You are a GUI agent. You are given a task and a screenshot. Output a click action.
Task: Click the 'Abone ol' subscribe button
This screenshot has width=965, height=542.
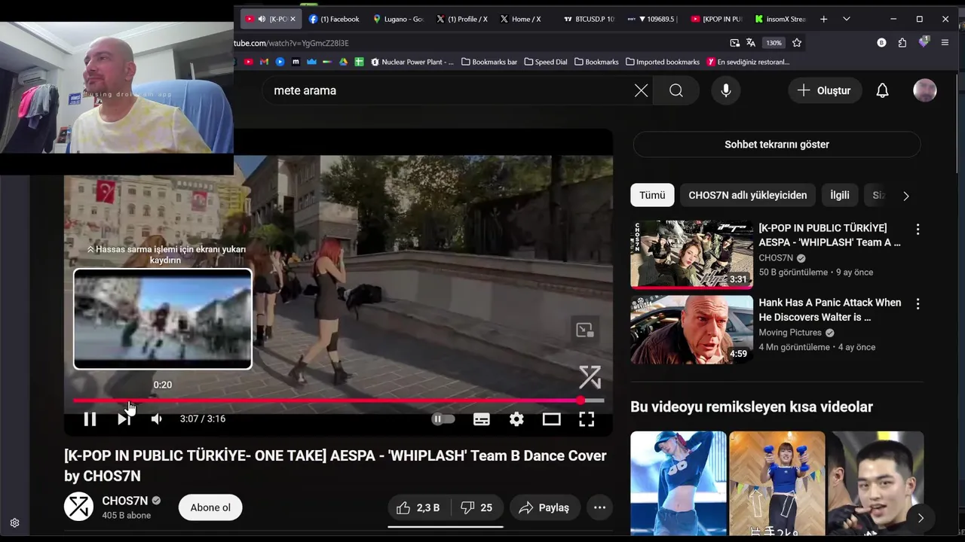point(210,507)
